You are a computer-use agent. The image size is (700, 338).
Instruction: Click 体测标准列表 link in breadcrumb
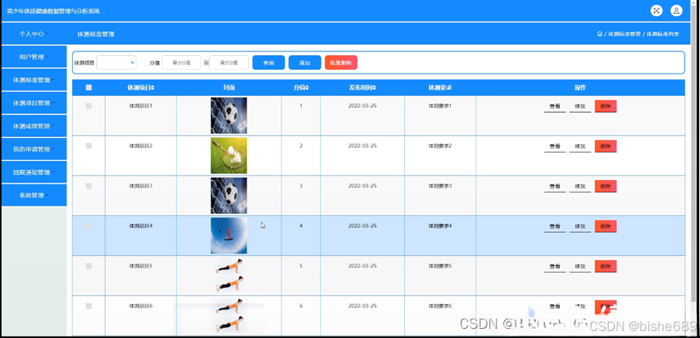(663, 34)
